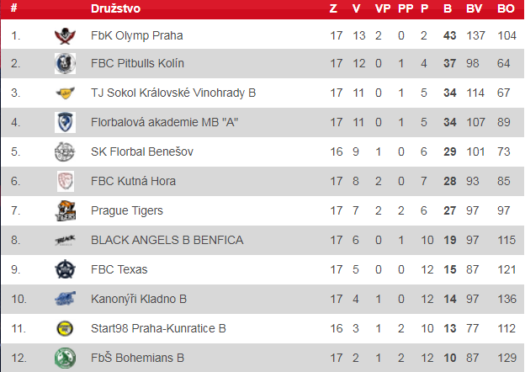Click the FbŠ Bohemians B green logo
Viewport: 525px width, 372px height.
(65, 357)
